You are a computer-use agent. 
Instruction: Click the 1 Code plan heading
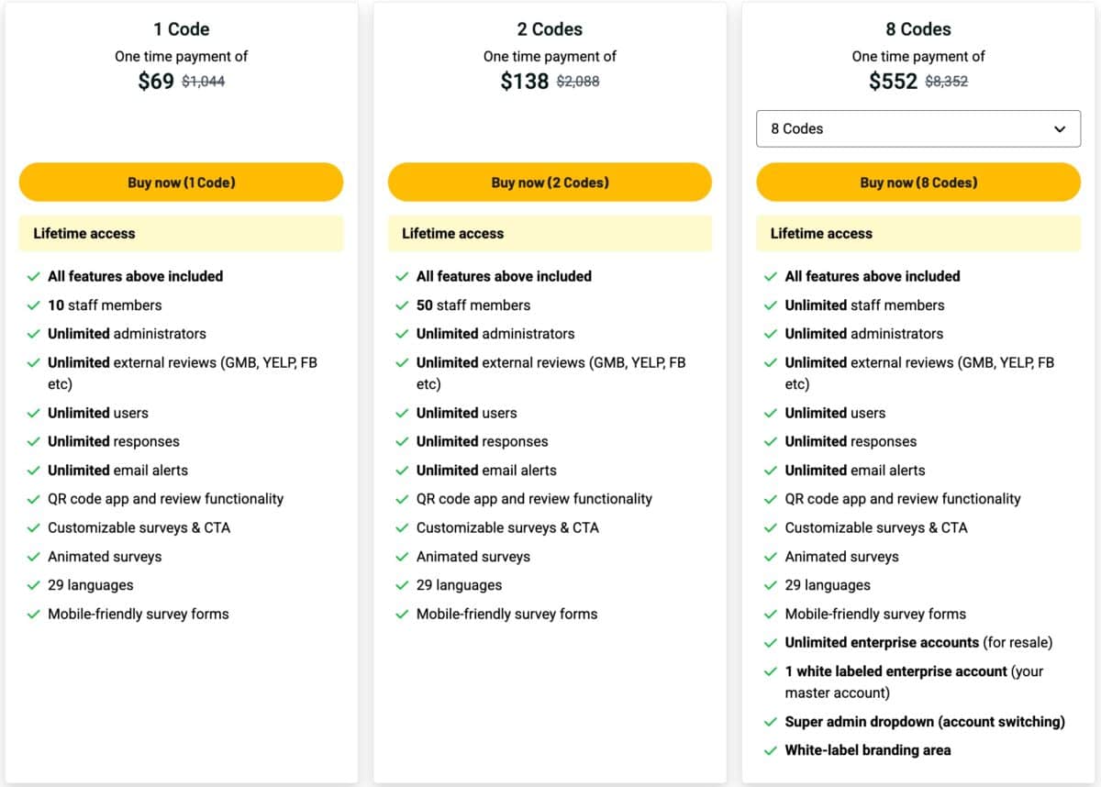click(181, 29)
